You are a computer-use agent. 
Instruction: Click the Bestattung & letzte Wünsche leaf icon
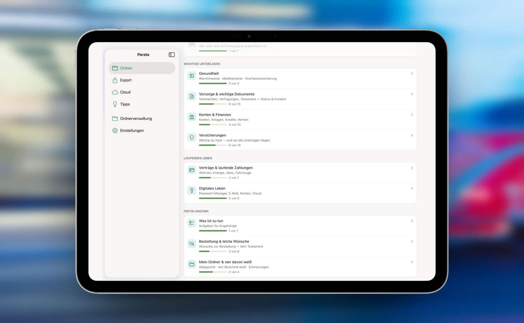192,243
